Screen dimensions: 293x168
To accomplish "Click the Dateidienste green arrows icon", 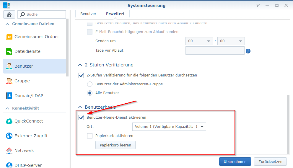I will [9, 51].
